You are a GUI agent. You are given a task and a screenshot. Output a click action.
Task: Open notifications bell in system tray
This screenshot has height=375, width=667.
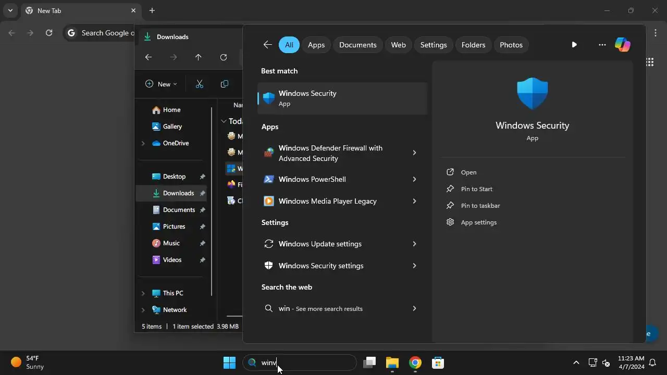pyautogui.click(x=652, y=362)
